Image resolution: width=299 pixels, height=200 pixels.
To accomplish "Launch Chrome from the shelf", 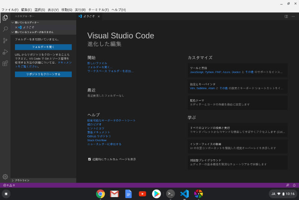I will [100, 194].
